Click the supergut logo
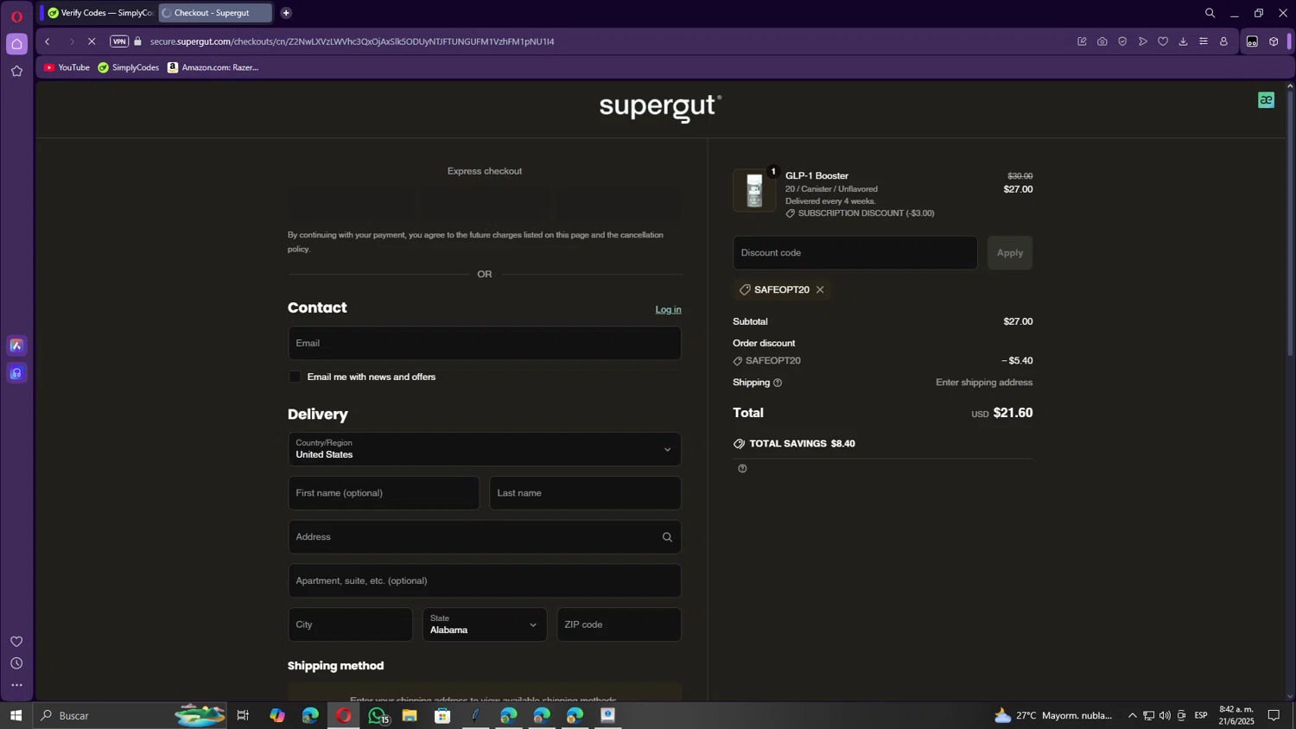The height and width of the screenshot is (729, 1296). (x=660, y=108)
